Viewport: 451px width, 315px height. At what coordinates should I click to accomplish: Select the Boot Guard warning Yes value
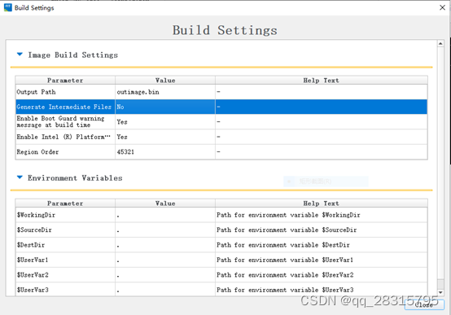(x=165, y=121)
